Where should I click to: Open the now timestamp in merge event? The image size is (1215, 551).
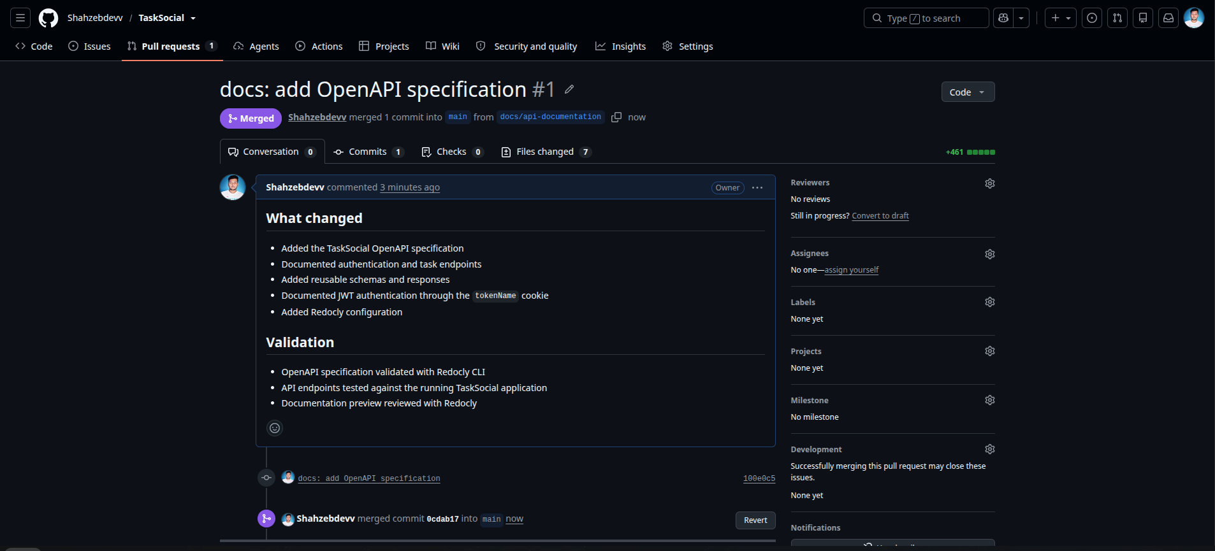(x=514, y=519)
